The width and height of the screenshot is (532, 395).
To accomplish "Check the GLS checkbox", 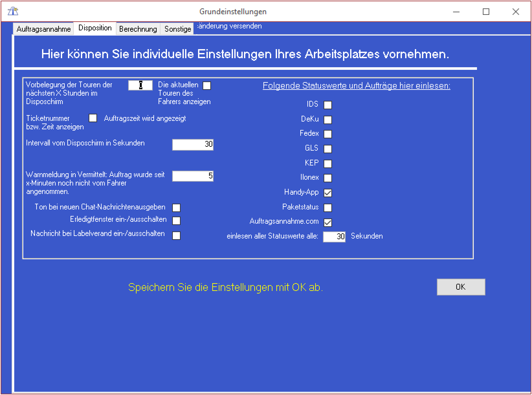I will click(328, 149).
